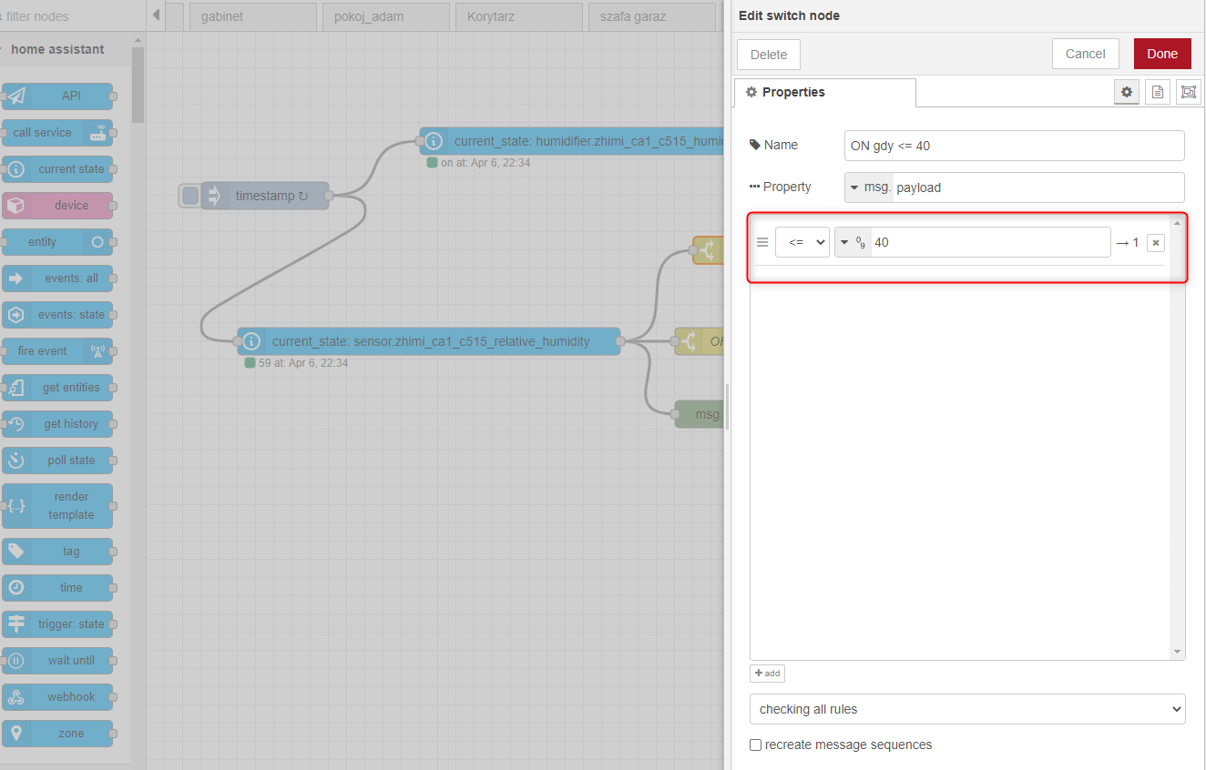Open the checking all rules dropdown
This screenshot has height=770, width=1206.
pyautogui.click(x=967, y=708)
